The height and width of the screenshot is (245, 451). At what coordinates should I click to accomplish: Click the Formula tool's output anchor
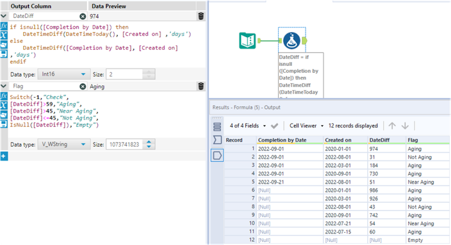(304, 41)
